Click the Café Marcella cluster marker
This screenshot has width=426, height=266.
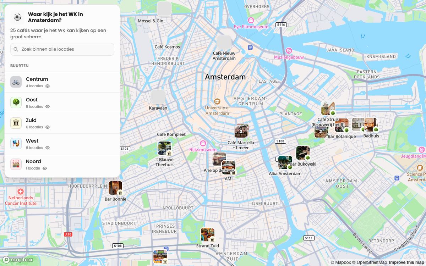(x=241, y=131)
